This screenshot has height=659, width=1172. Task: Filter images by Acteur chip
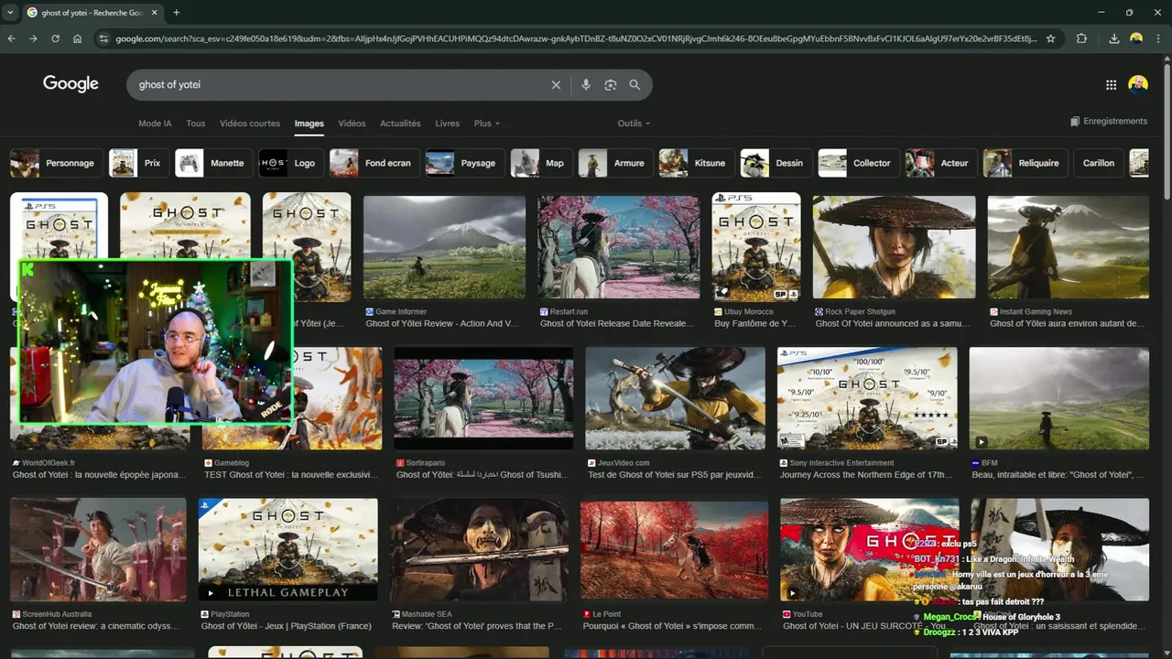940,163
